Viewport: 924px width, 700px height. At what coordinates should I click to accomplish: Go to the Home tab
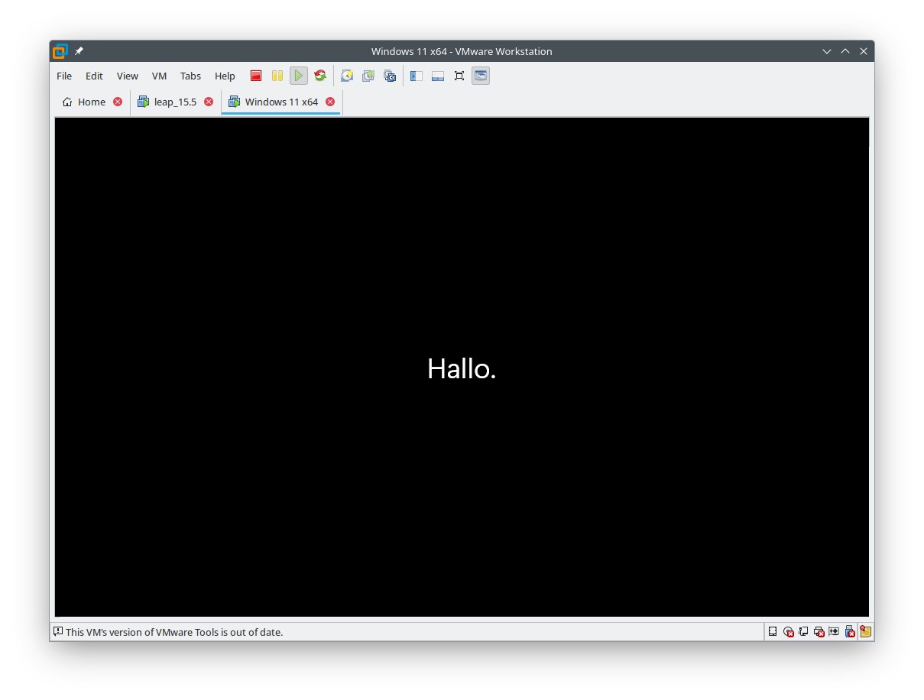(91, 102)
